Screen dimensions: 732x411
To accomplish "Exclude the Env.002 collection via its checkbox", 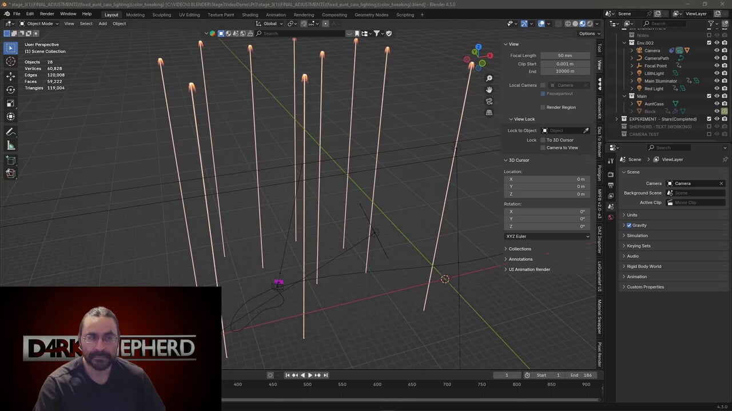I will [x=709, y=43].
